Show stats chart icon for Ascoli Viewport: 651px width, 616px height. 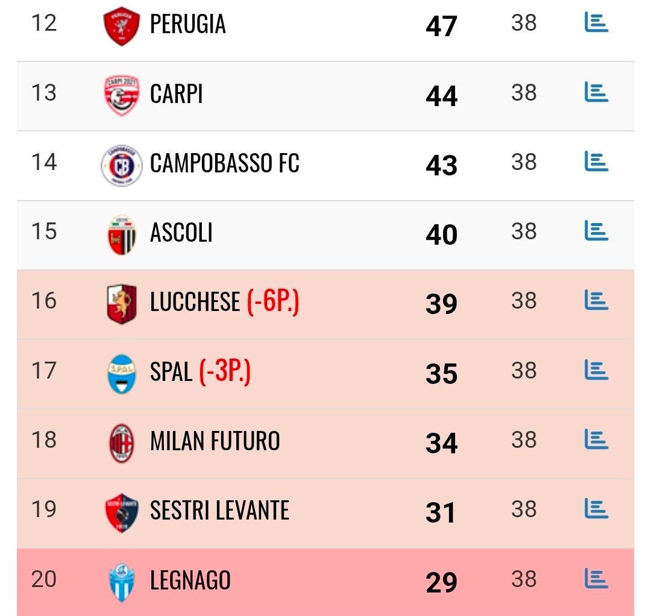(x=596, y=231)
